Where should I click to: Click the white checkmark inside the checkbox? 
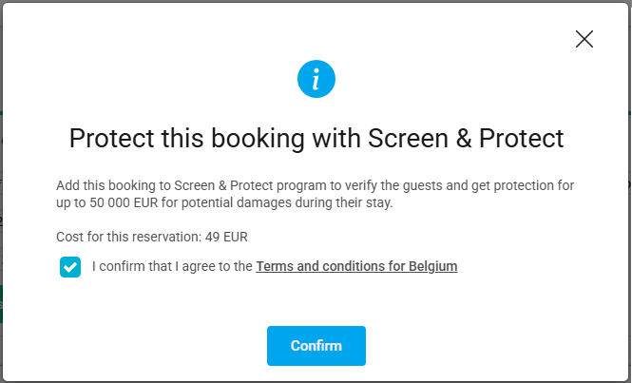point(70,267)
